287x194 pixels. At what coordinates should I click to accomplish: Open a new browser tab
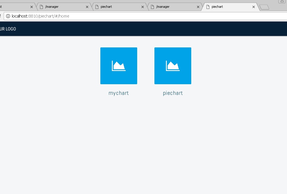[264, 7]
